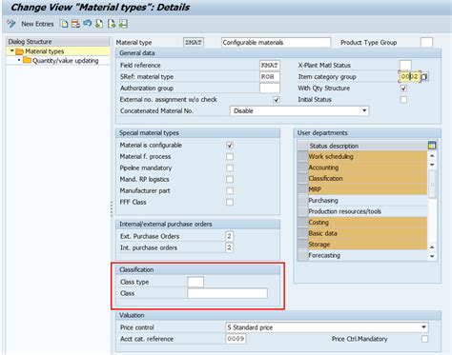
Task: Toggle Mand. RP logistics checkbox
Action: (x=230, y=180)
